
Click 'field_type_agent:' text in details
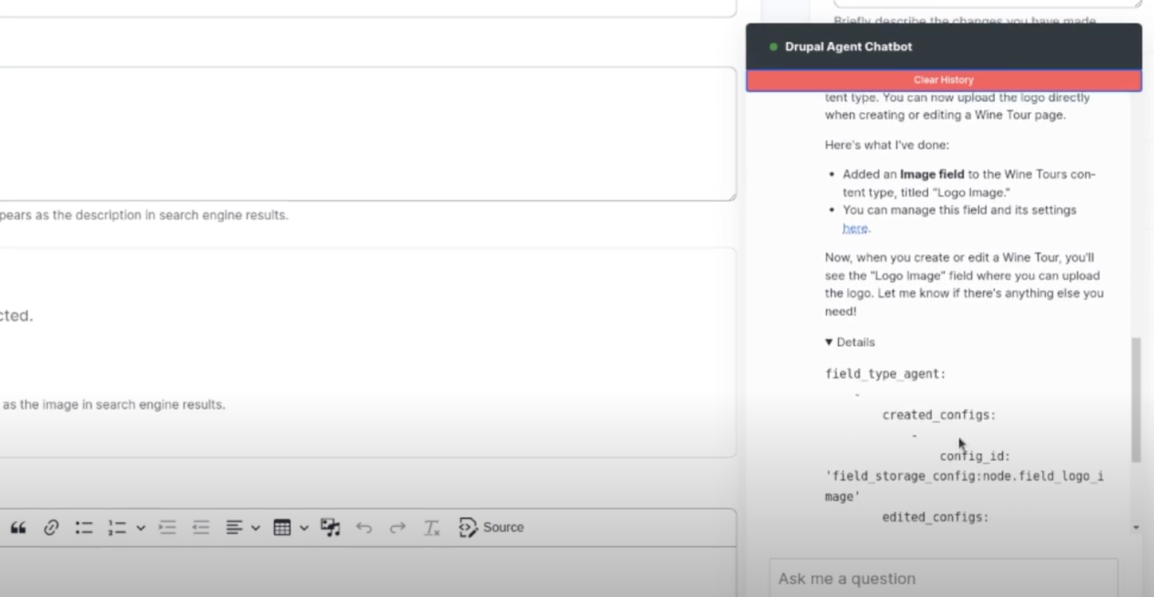(x=885, y=374)
